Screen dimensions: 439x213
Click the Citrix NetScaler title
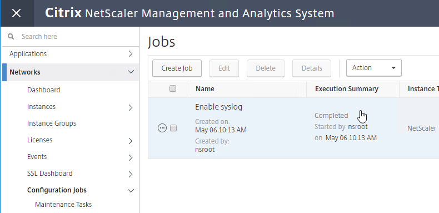pyautogui.click(x=189, y=13)
